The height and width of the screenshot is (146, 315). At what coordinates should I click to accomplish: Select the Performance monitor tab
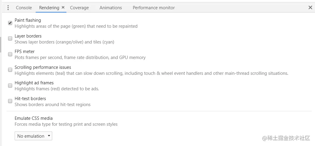tap(154, 8)
